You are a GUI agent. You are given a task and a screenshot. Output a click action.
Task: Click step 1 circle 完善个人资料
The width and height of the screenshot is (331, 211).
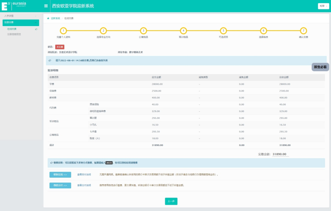[x=63, y=31]
